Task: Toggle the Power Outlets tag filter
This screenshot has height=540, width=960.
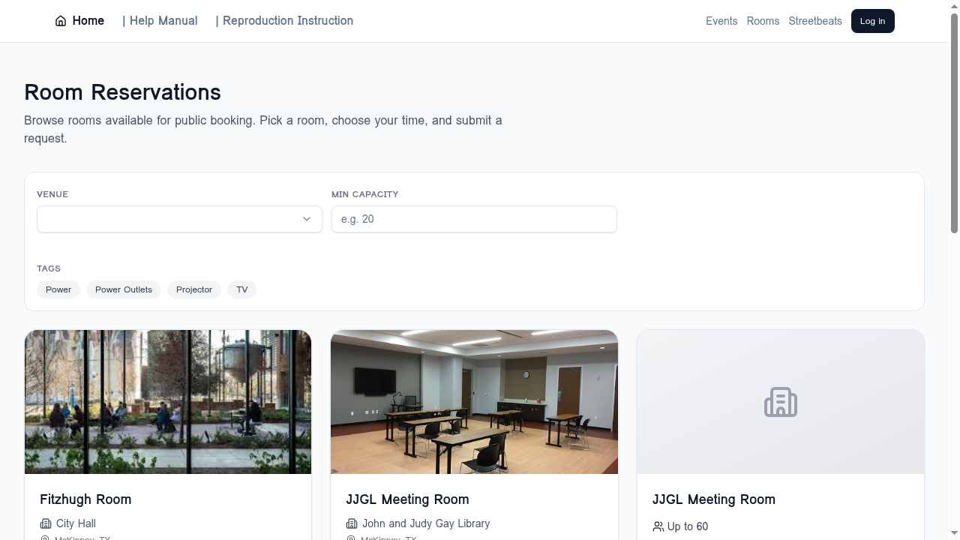Action: [x=124, y=289]
